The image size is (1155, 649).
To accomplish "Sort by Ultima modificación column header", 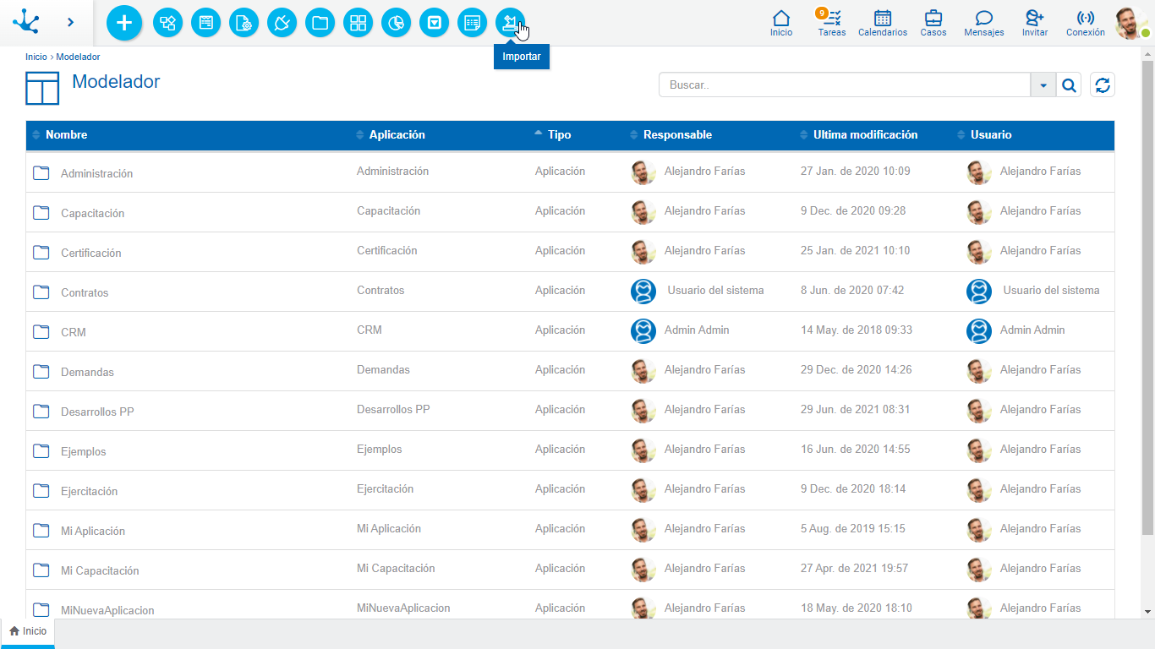I will pos(864,135).
